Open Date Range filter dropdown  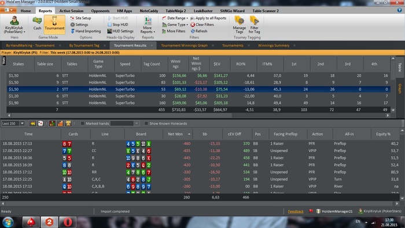pyautogui.click(x=175, y=18)
